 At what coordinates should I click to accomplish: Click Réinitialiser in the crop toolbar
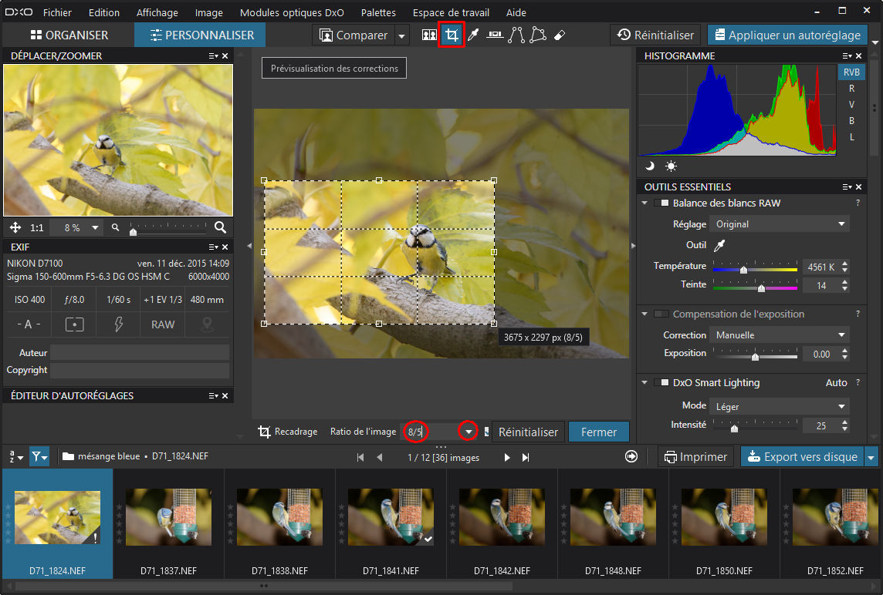pos(528,432)
